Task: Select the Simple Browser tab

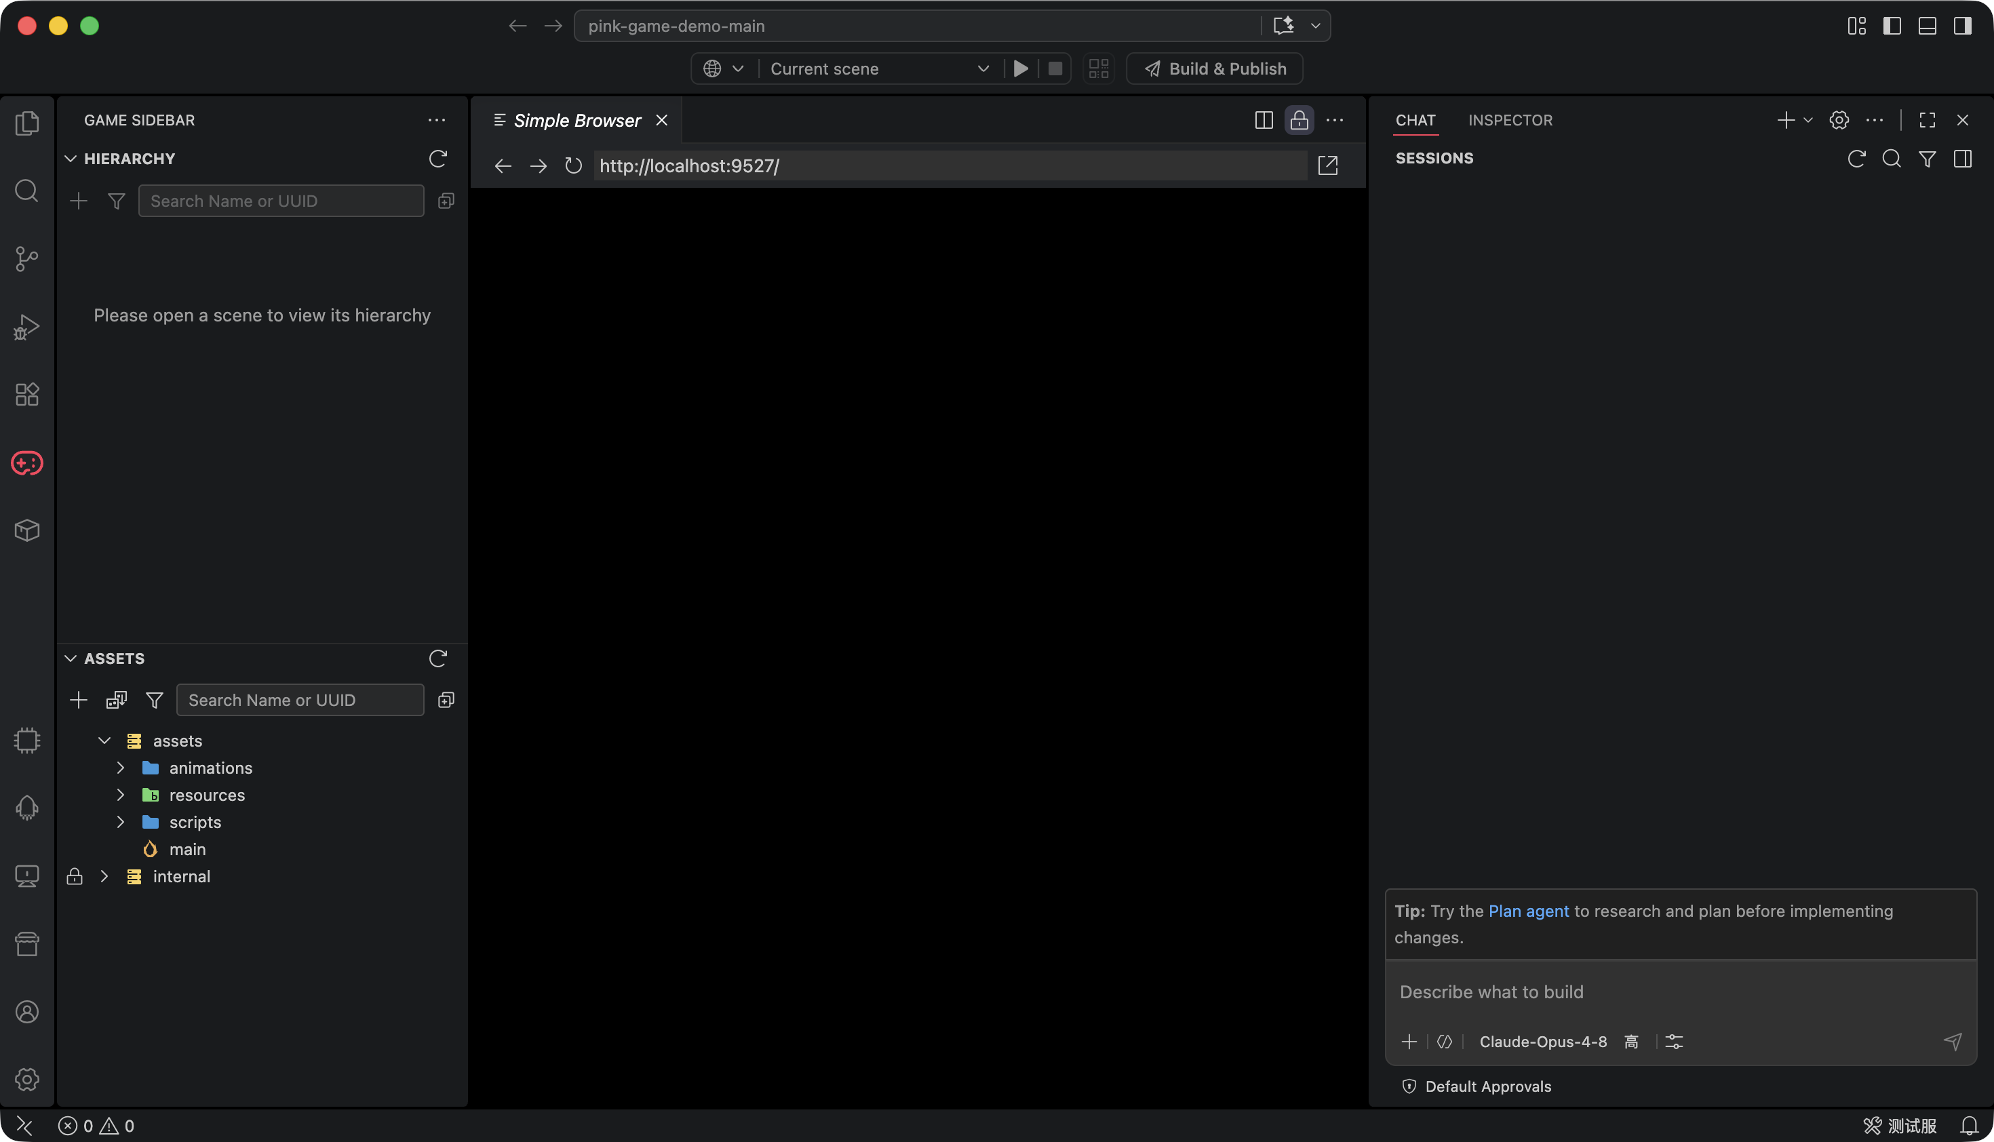Action: pyautogui.click(x=577, y=120)
